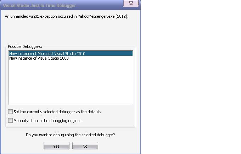Click the empty gray area below the exception message
This screenshot has height=154, width=241.
(x=71, y=32)
